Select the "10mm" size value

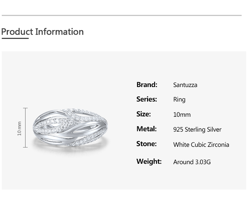(x=182, y=115)
